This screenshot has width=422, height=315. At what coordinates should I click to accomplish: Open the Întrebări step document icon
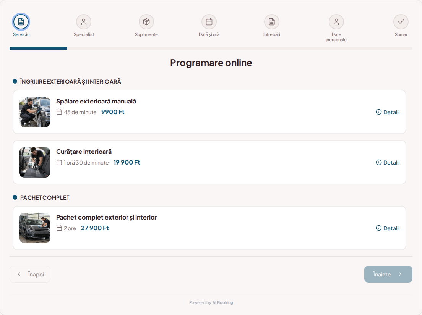click(x=272, y=22)
